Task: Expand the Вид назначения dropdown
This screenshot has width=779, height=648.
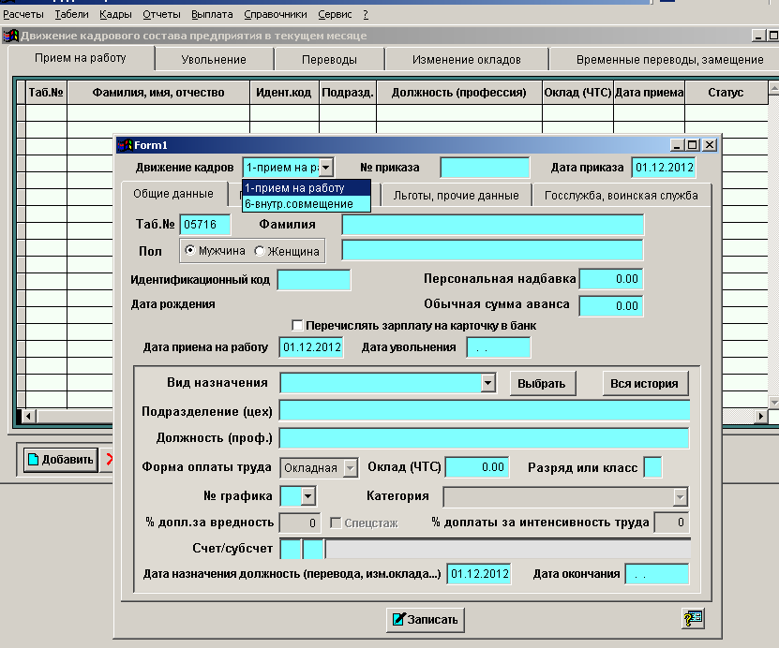Action: click(x=487, y=383)
